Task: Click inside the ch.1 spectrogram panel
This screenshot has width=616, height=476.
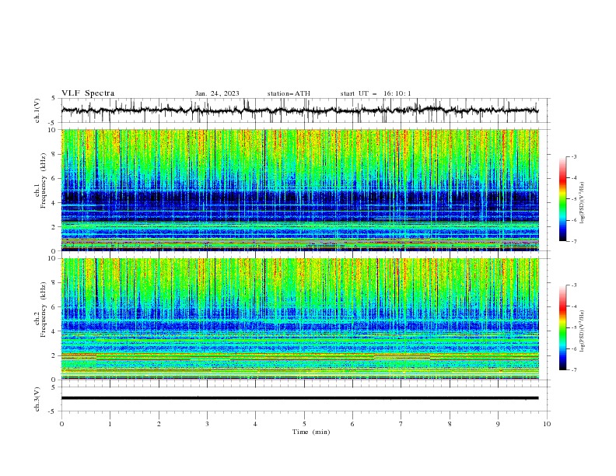Action: coord(299,190)
